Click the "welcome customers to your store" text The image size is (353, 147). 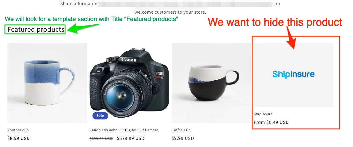[x=170, y=12]
